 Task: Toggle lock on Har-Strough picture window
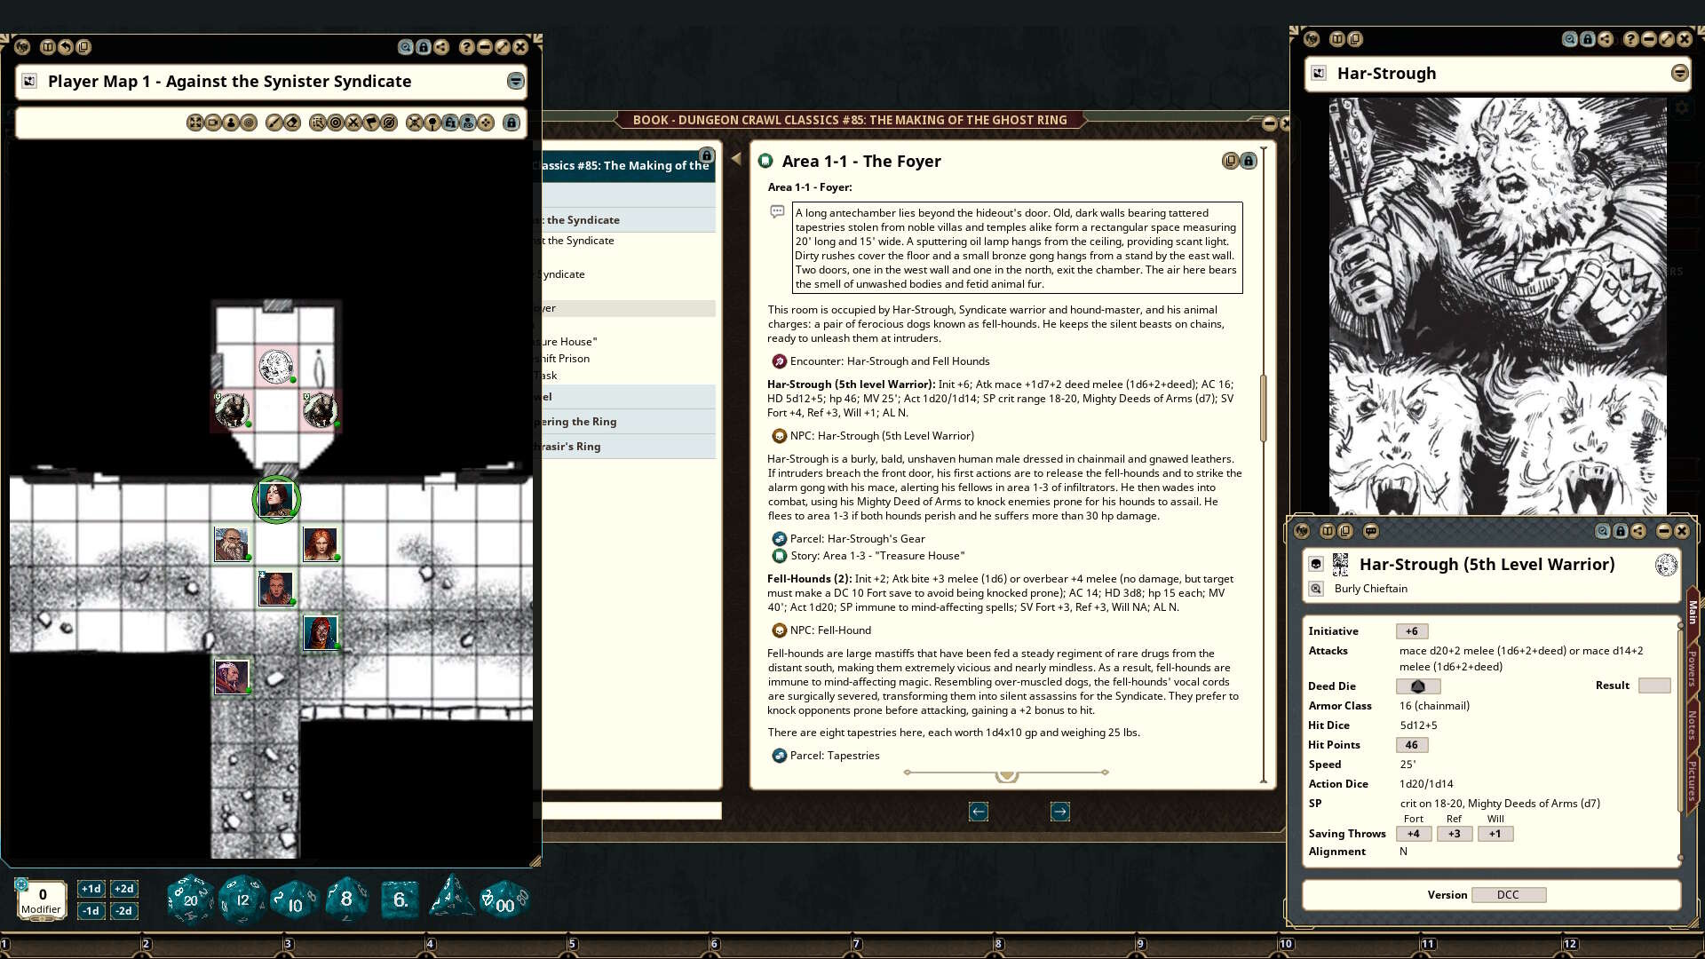coord(1588,39)
